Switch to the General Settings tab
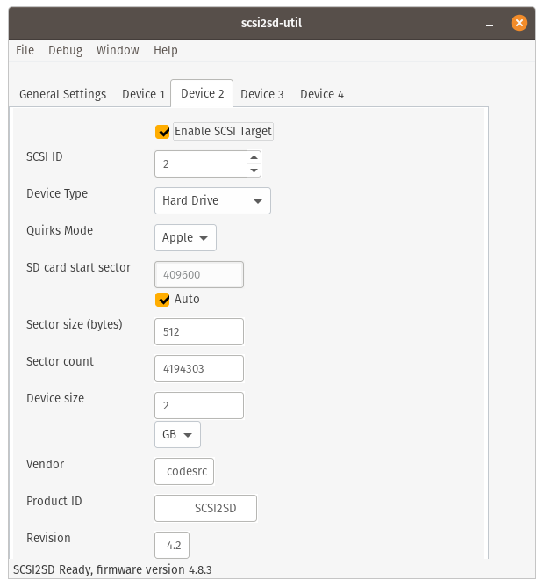The image size is (544, 587). pos(63,94)
